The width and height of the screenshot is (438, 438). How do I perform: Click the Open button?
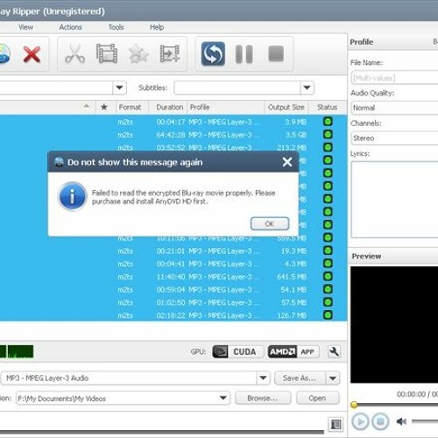(x=317, y=398)
